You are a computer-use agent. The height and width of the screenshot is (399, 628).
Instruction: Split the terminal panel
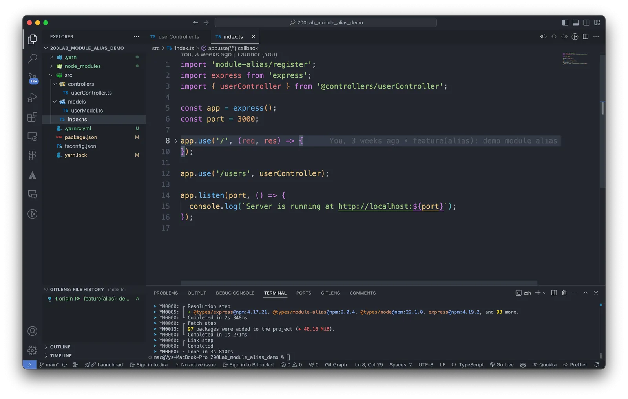click(x=554, y=293)
